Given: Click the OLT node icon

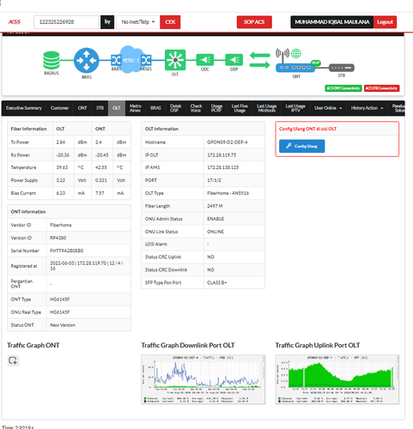Looking at the screenshot, I should point(175,60).
